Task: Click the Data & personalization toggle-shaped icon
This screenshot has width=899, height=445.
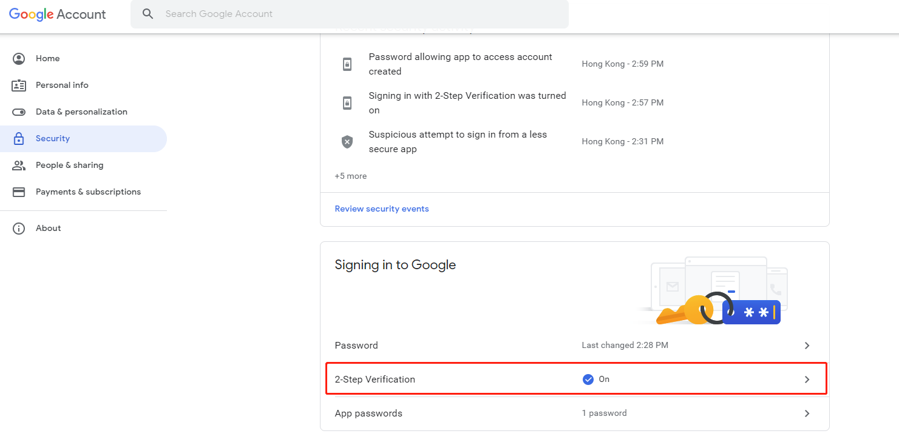Action: click(x=19, y=112)
